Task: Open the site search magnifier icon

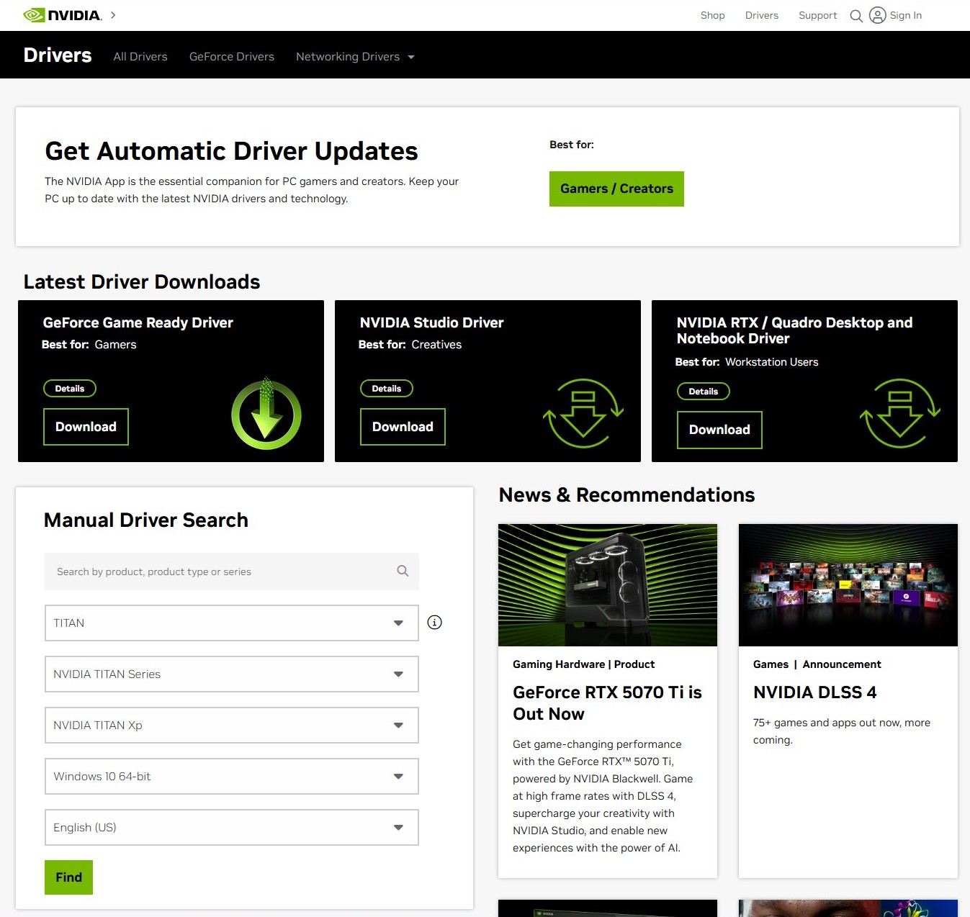Action: 856,16
